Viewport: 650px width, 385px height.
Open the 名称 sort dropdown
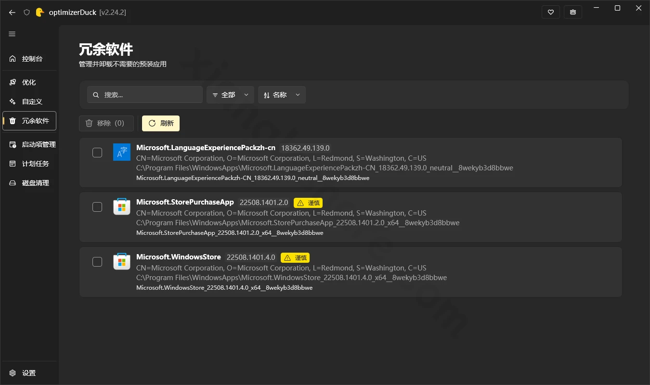click(282, 95)
